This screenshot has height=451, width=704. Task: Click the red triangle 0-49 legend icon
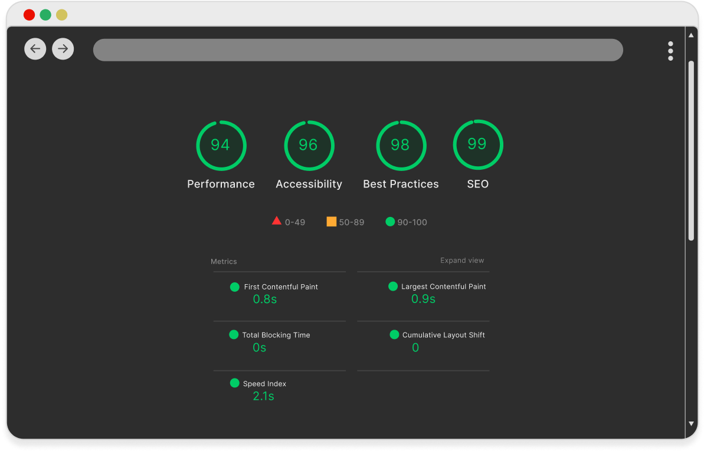(276, 221)
